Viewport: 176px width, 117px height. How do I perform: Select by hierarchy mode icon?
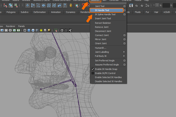(5, 5)
